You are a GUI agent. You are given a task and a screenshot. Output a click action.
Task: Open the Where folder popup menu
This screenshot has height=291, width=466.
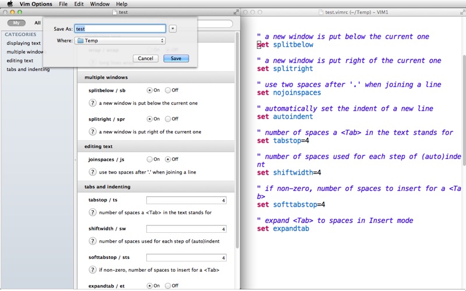120,41
